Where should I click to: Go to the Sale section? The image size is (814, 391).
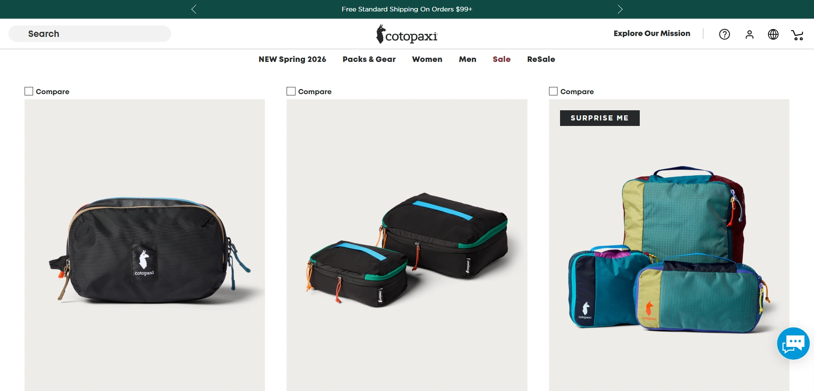click(502, 59)
